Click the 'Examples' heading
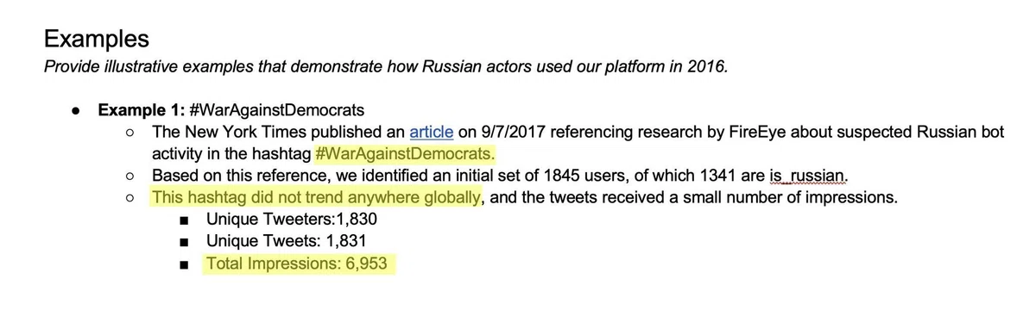This screenshot has height=316, width=1036. click(96, 39)
